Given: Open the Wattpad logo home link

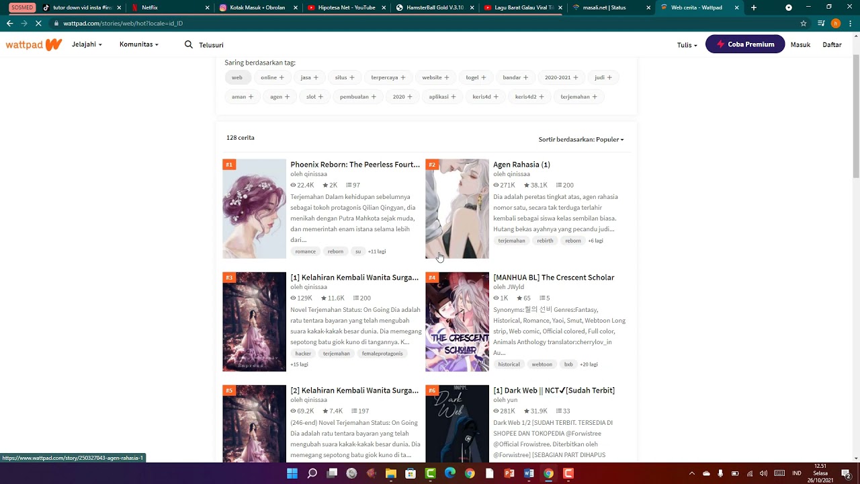Looking at the screenshot, I should [34, 44].
